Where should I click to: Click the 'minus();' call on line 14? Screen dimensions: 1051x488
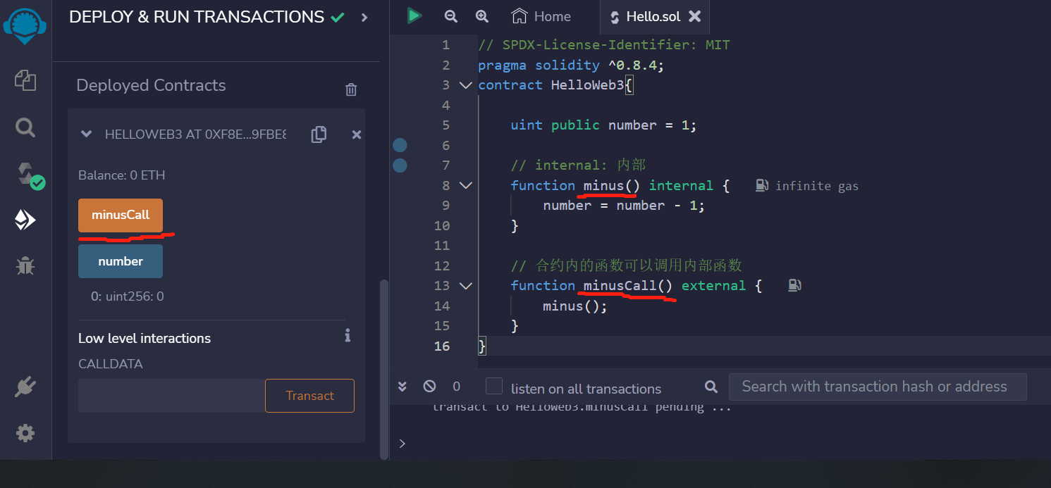pos(575,306)
